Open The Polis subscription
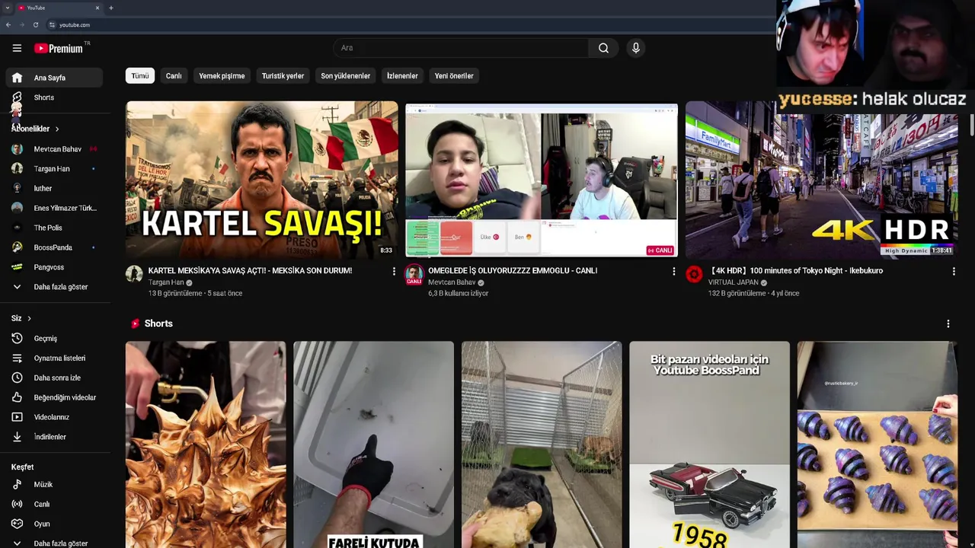 click(53, 228)
